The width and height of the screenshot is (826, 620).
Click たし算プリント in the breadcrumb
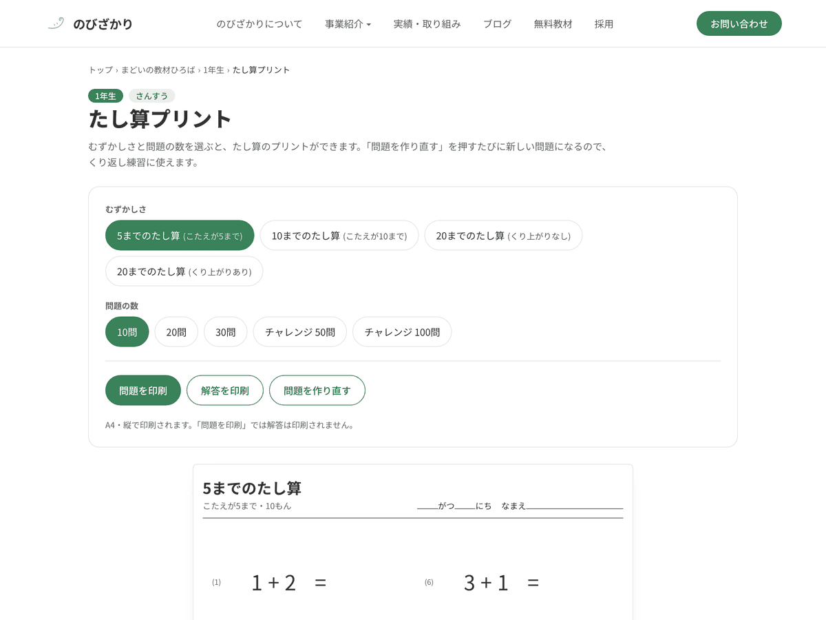point(262,70)
